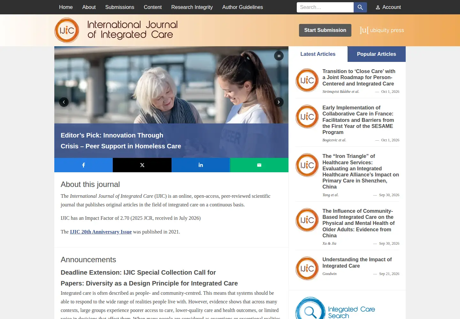Open 'Early Implementation of Collaborative Care' article

358,120
